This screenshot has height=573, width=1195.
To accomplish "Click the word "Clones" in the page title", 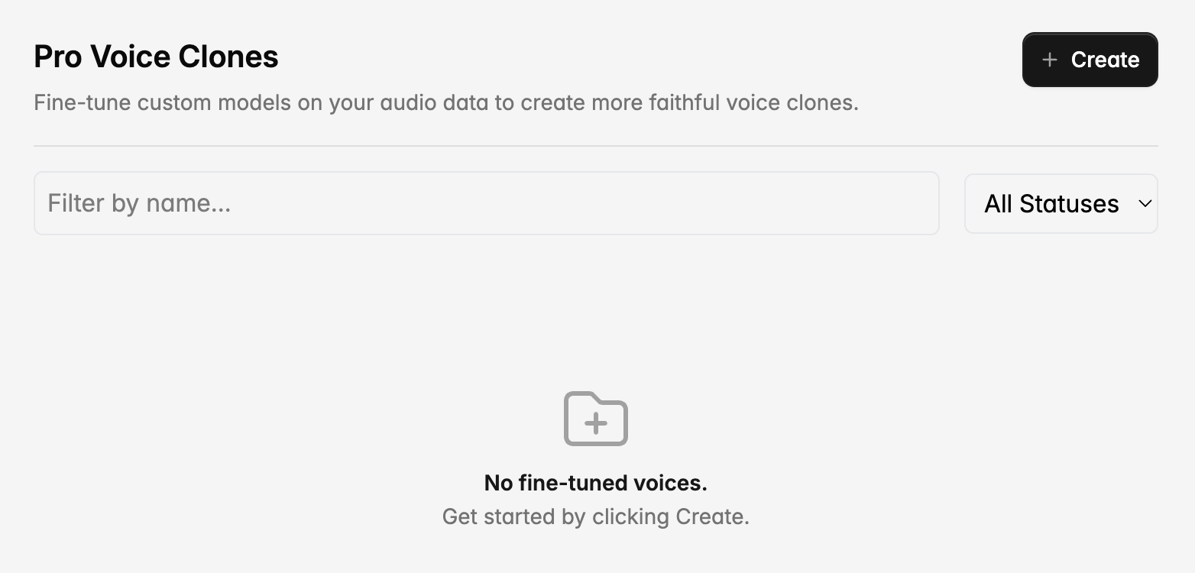I will pos(228,57).
